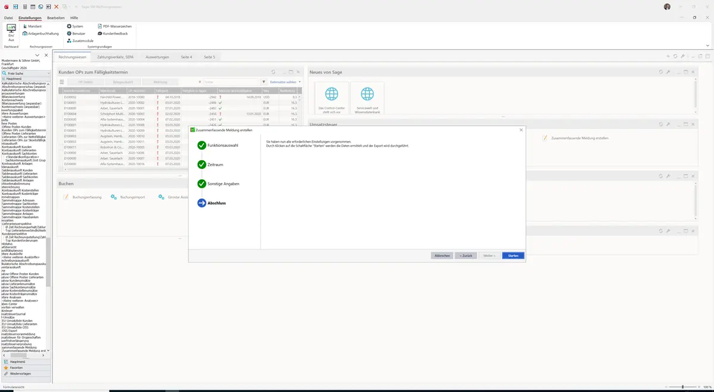Open the Freie Suche dropdown
Image resolution: width=714 pixels, height=392 pixels.
coord(49,73)
